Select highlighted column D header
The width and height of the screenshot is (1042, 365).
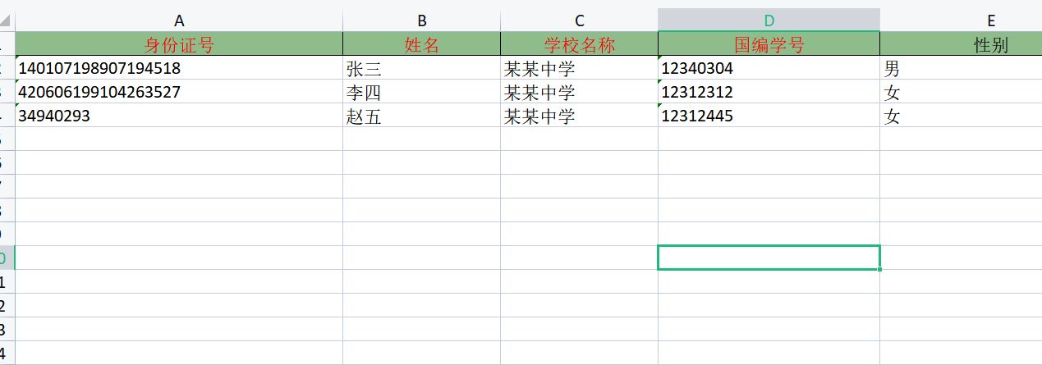(769, 20)
